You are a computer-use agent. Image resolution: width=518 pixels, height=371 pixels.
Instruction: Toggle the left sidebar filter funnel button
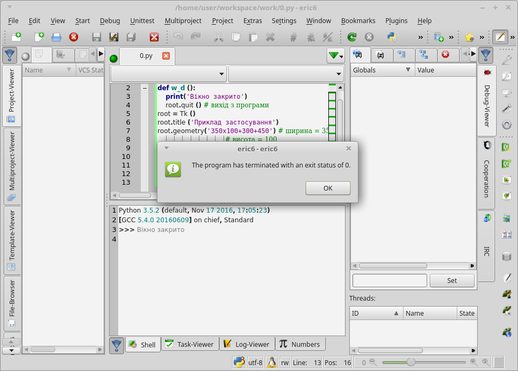pos(10,55)
